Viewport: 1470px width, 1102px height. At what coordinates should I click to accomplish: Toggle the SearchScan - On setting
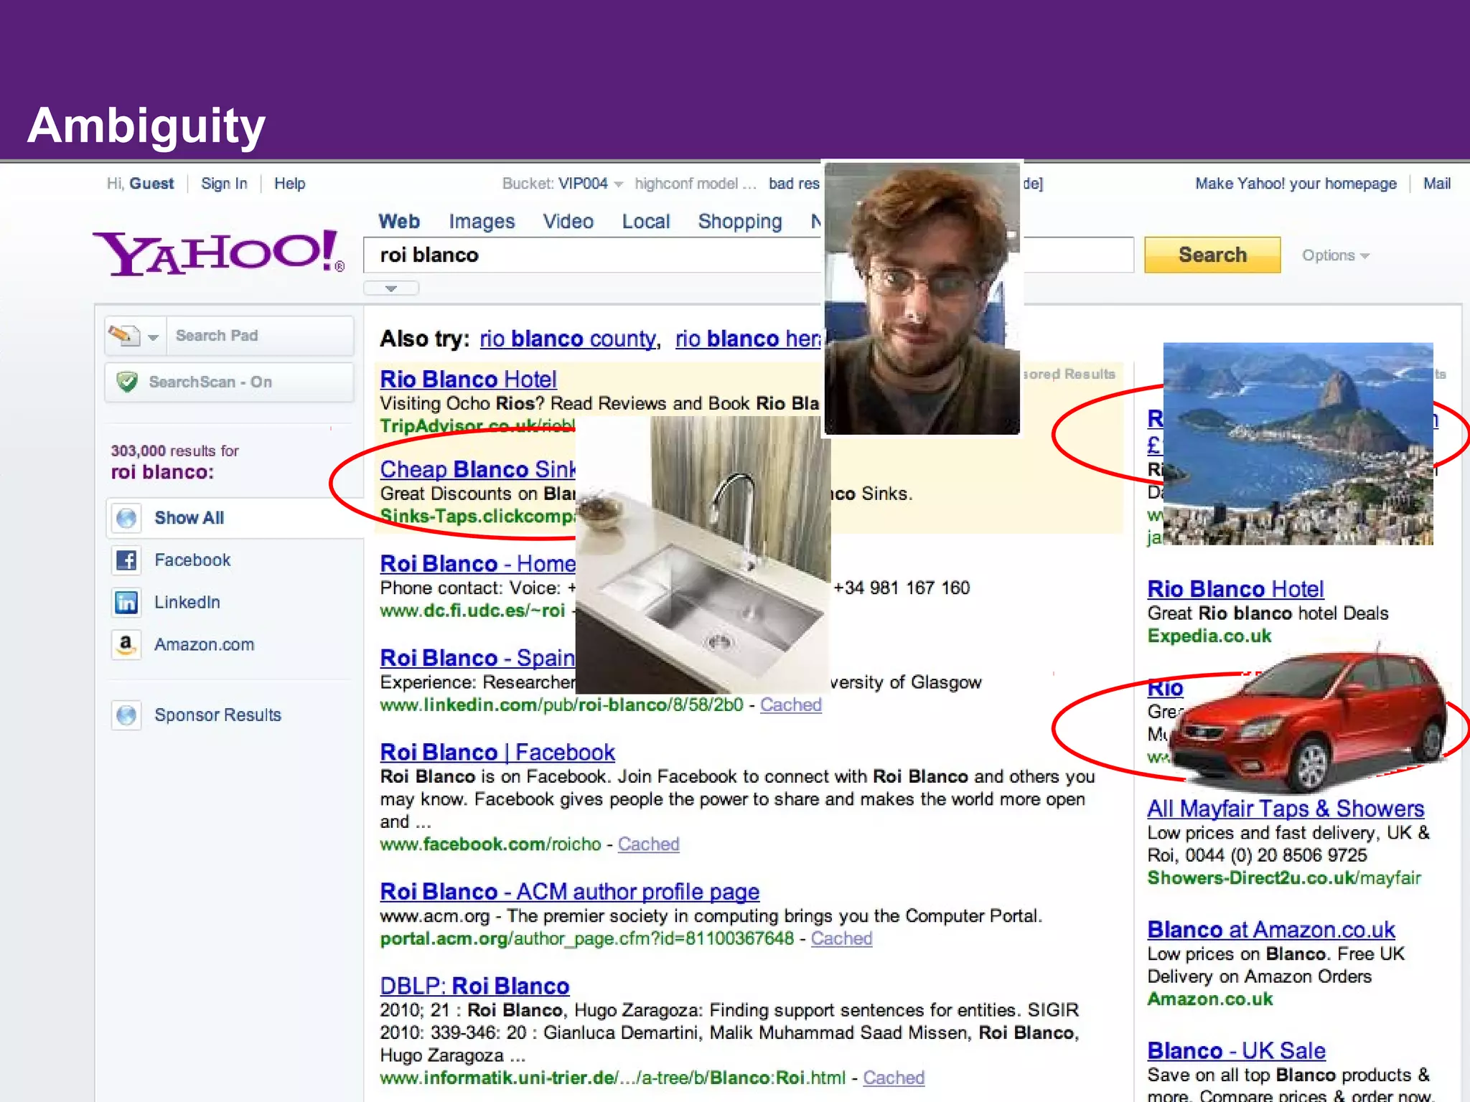210,382
